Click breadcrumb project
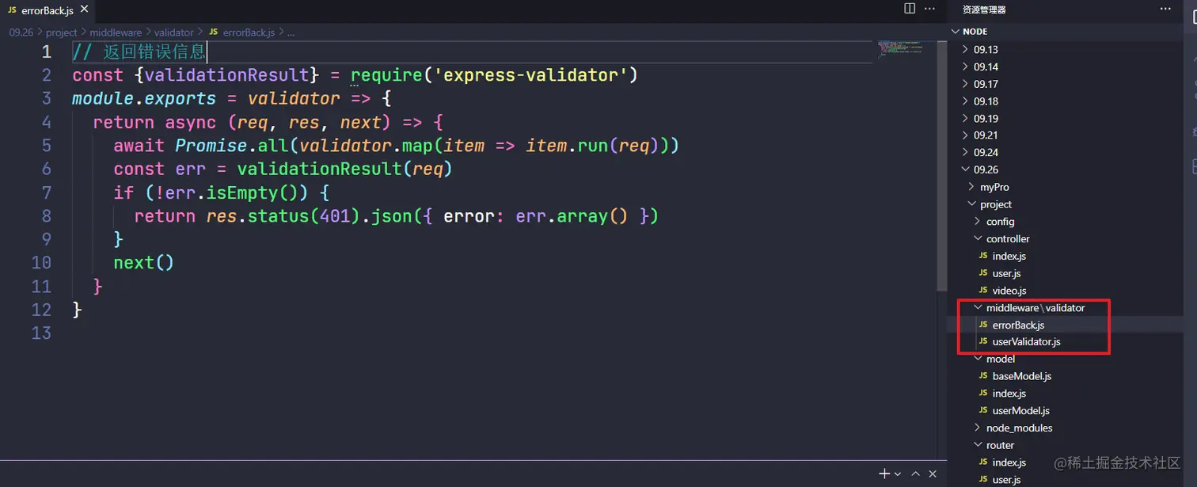 (x=62, y=32)
